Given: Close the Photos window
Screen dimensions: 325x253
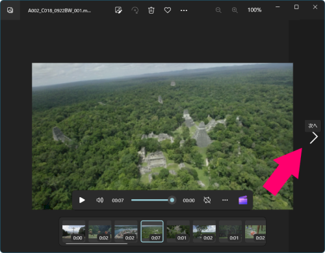Looking at the screenshot, I should pos(315,7).
